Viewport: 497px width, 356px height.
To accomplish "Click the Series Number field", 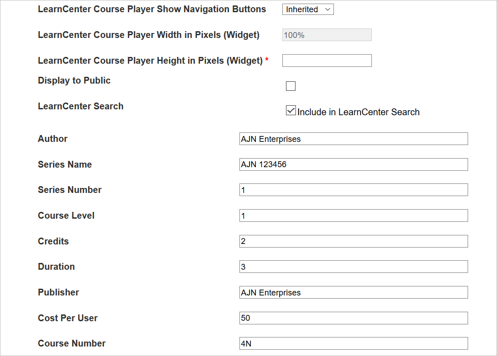I will pos(353,190).
